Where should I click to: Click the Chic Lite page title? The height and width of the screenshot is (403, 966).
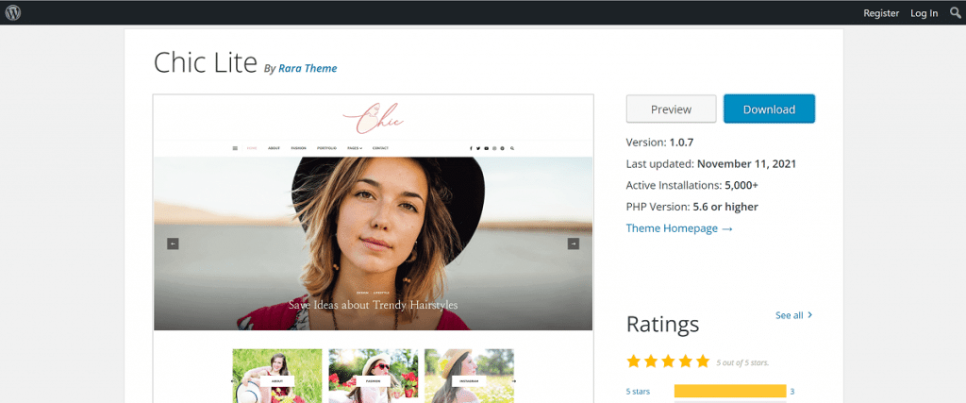pyautogui.click(x=205, y=62)
